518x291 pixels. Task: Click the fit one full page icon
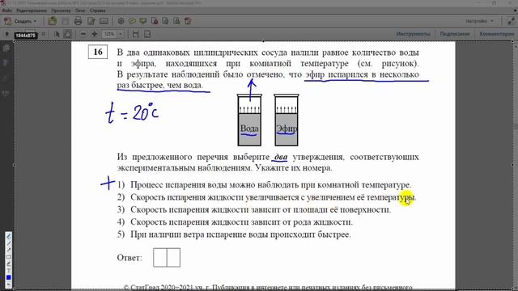147,34
